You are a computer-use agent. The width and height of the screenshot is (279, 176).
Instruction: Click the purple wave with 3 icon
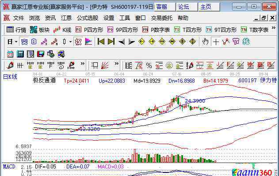pos(44,42)
